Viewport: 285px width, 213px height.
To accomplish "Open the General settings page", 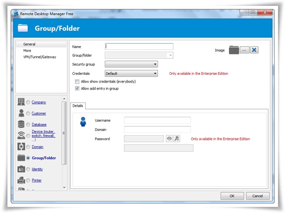I will tap(41, 44).
